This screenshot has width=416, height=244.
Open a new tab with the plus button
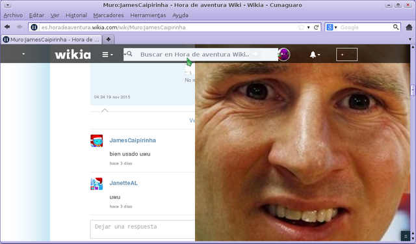pyautogui.click(x=109, y=39)
